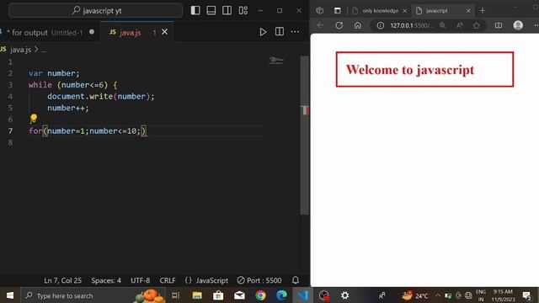Screen dimensions: 539x303
Task: Open the Windows Start menu
Action: pos(10,295)
